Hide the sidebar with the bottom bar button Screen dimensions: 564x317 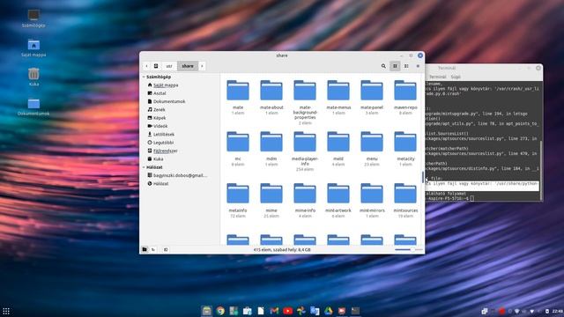coord(166,249)
